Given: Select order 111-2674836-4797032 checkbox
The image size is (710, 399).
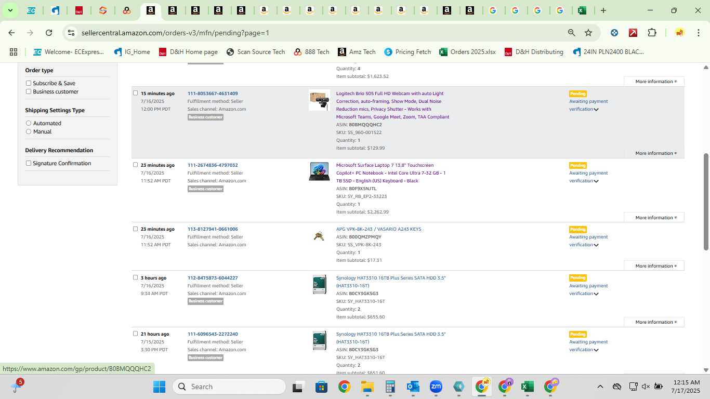Looking at the screenshot, I should coord(135,165).
